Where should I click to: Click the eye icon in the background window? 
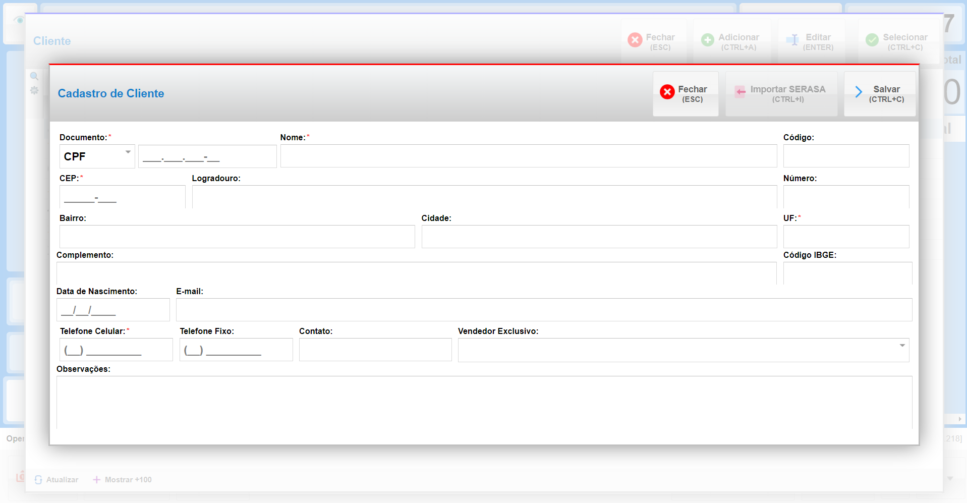tap(19, 20)
